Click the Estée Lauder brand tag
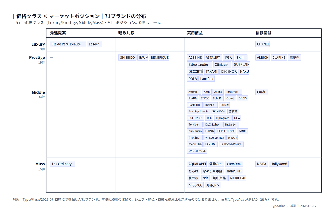 pyautogui.click(x=200, y=64)
